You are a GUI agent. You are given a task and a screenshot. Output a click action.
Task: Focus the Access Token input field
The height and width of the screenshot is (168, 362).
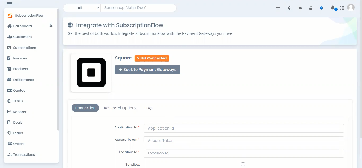tap(244, 141)
